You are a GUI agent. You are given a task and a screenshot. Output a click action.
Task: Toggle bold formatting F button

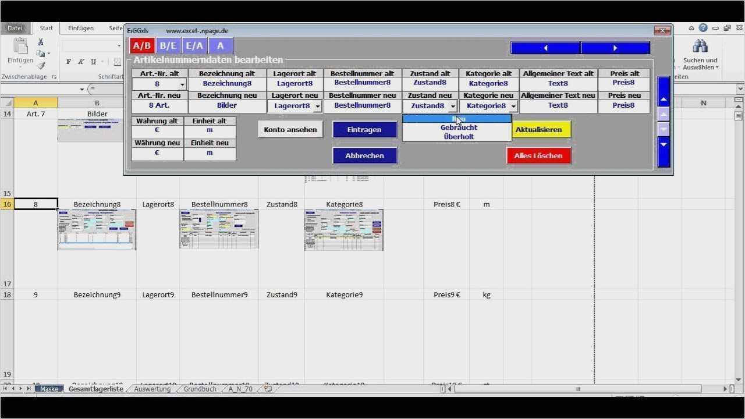coord(69,62)
